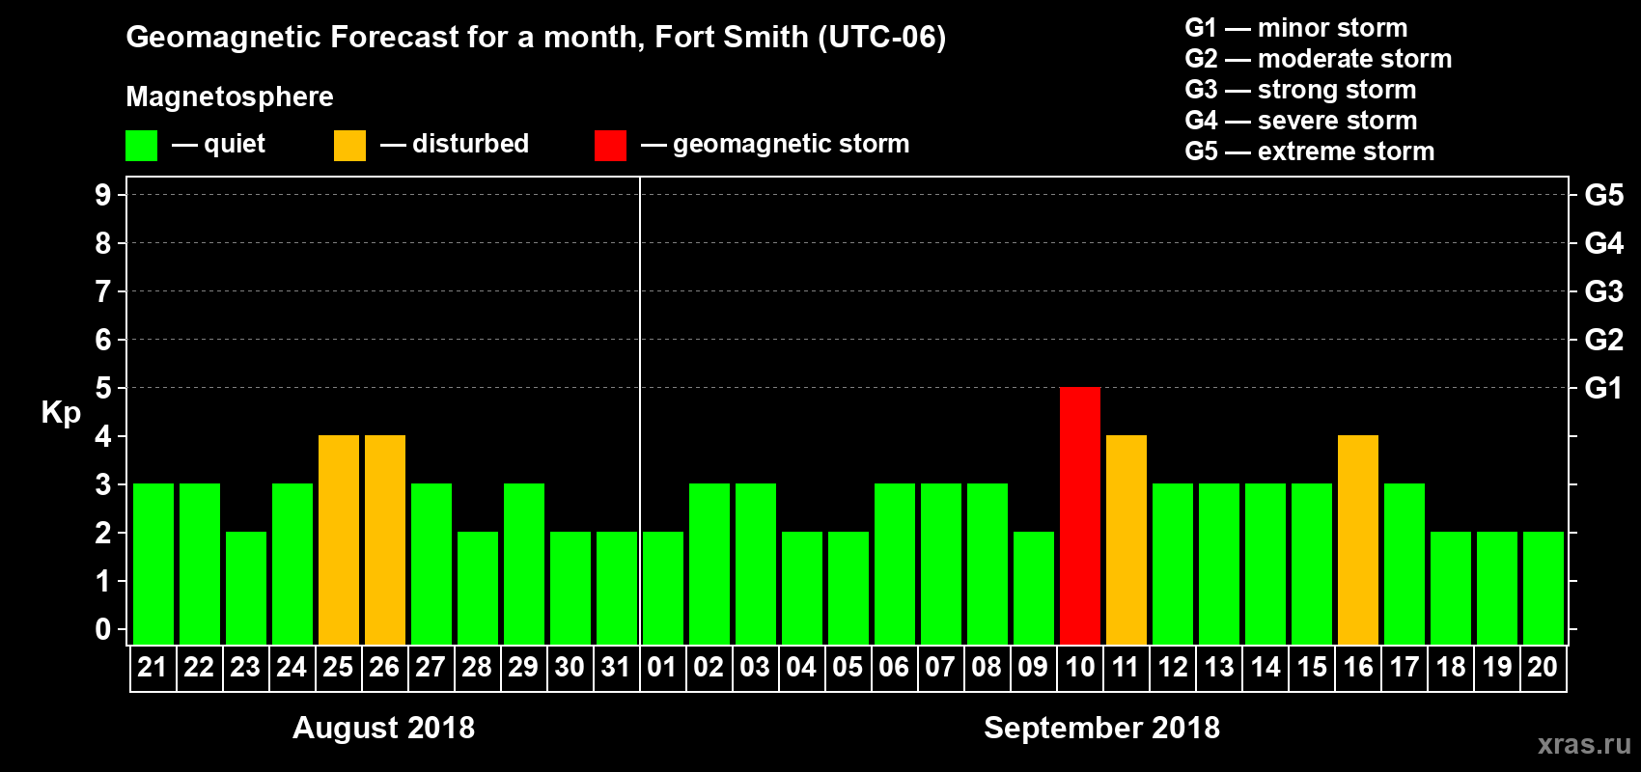Click Kp value 7 on left axis
The width and height of the screenshot is (1641, 772).
pyautogui.click(x=102, y=291)
